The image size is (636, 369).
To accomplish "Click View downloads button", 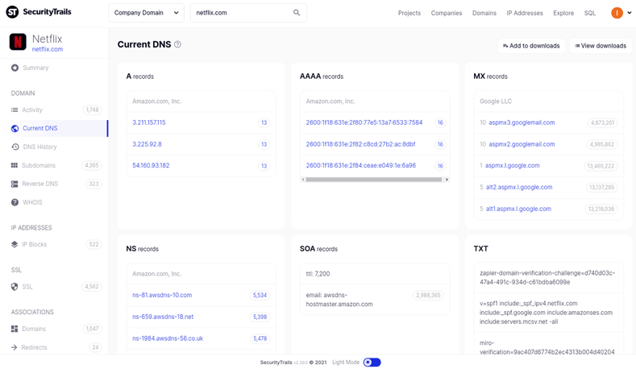I will pyautogui.click(x=601, y=46).
